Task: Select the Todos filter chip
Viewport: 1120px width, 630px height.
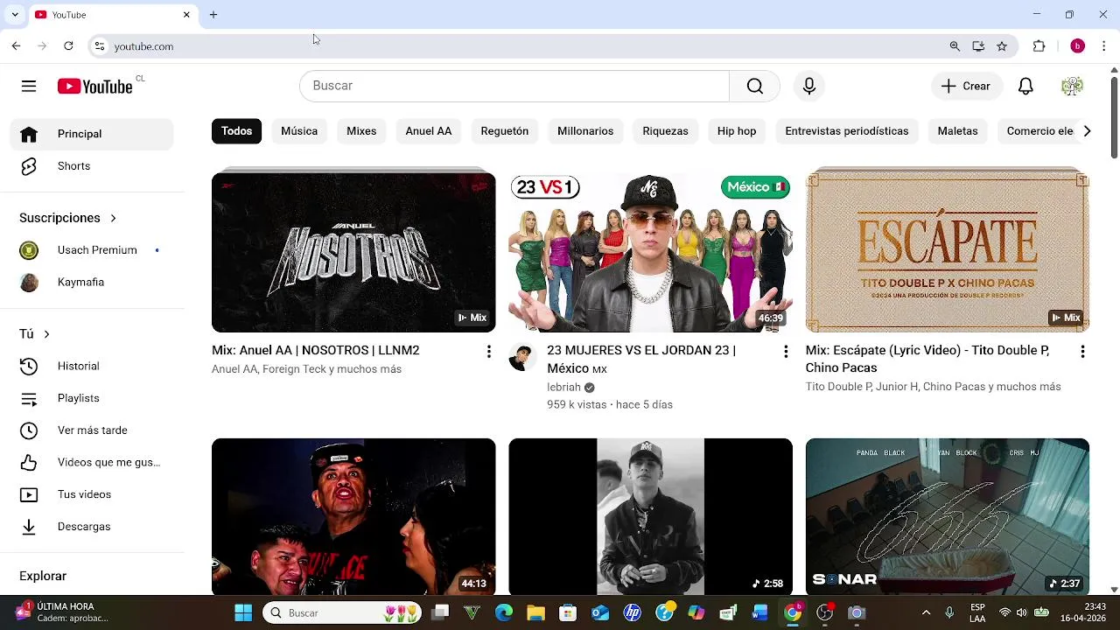Action: click(236, 131)
